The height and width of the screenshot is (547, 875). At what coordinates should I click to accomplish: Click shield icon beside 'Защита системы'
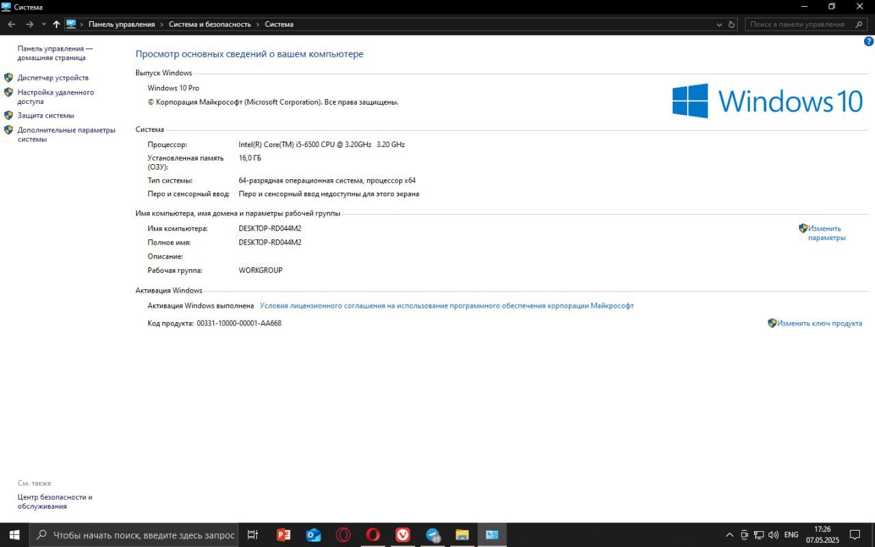point(9,115)
